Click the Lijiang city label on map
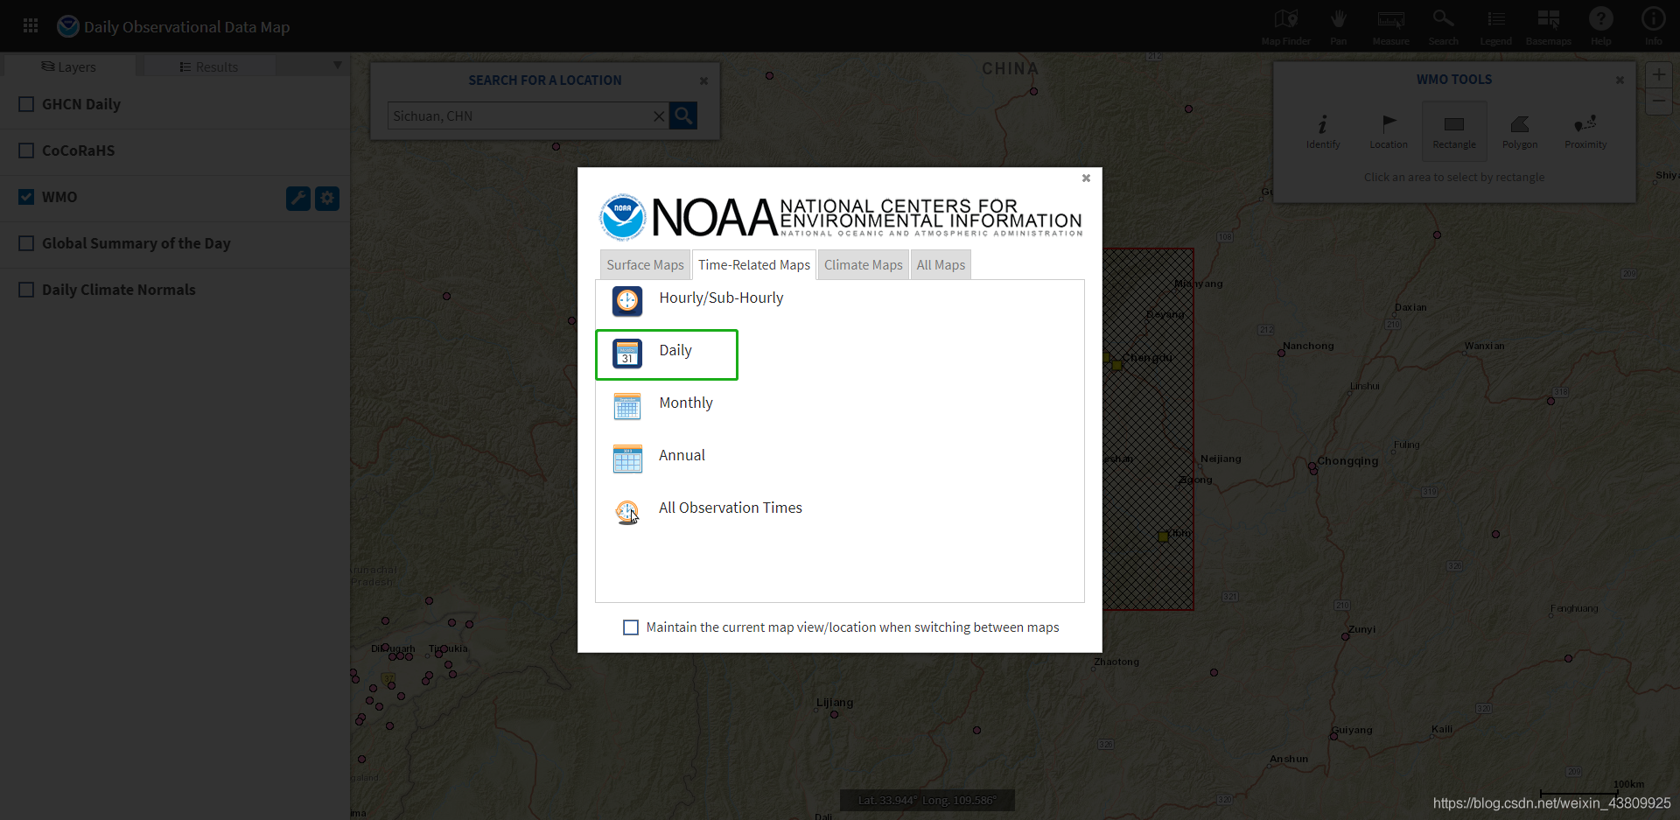Screen dimensions: 1680x820 tap(835, 702)
